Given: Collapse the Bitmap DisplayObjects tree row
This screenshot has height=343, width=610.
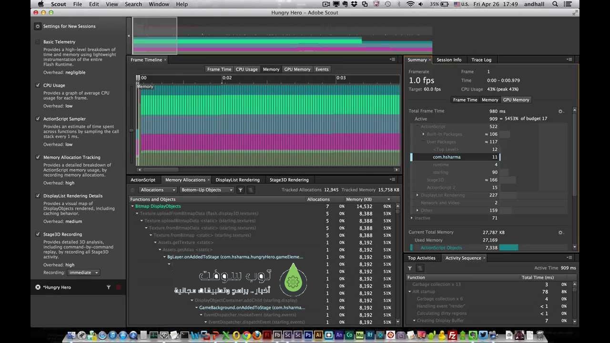Looking at the screenshot, I should (x=132, y=206).
